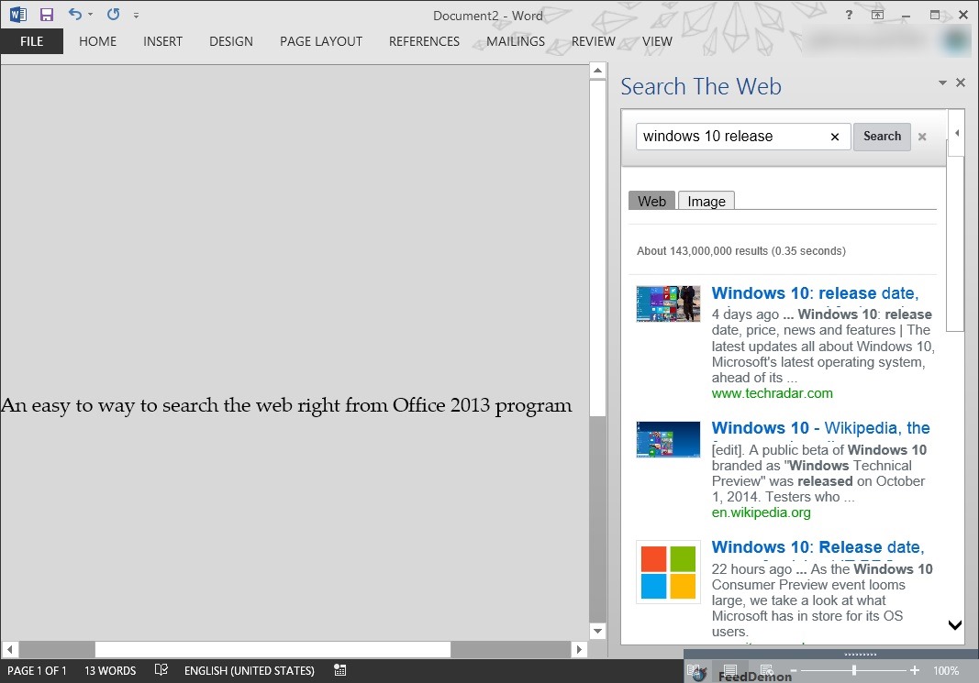Open the REVIEW ribbon tab
The height and width of the screenshot is (683, 979).
(593, 41)
